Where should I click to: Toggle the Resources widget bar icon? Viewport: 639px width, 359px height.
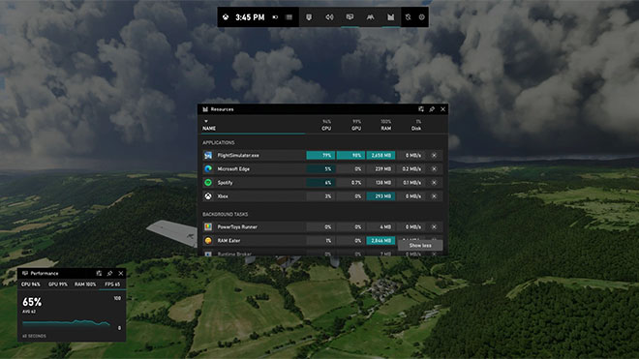(x=390, y=17)
